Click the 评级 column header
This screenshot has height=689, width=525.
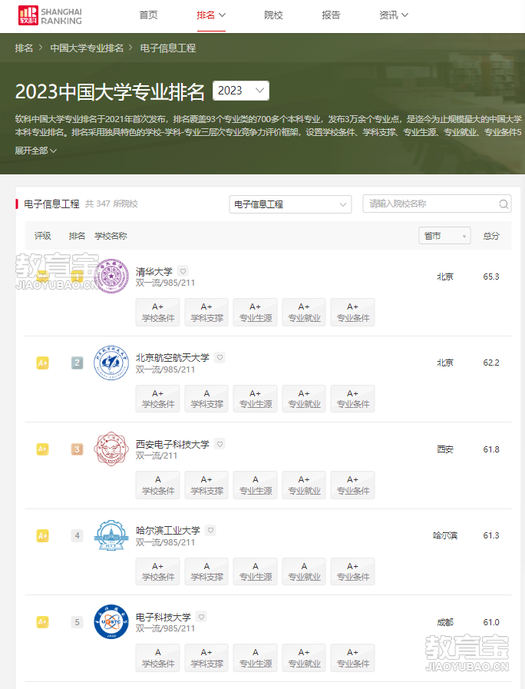[42, 236]
